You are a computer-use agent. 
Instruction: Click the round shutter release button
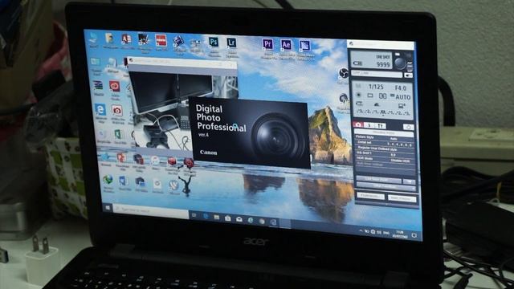(x=400, y=63)
